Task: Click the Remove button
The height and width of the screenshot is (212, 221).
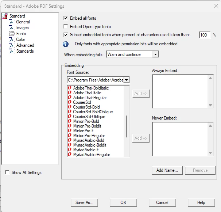Action: coord(200,170)
